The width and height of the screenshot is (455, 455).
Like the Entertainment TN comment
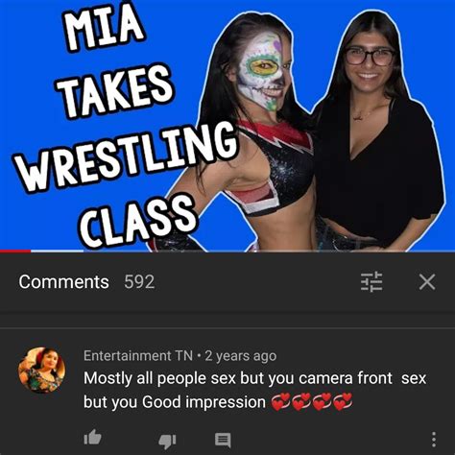(x=92, y=438)
